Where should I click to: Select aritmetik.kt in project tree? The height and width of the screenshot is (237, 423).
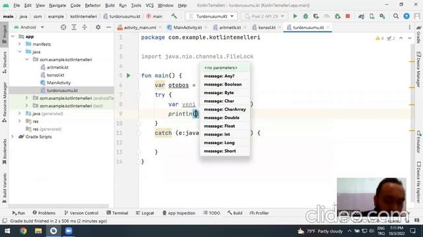(x=58, y=67)
